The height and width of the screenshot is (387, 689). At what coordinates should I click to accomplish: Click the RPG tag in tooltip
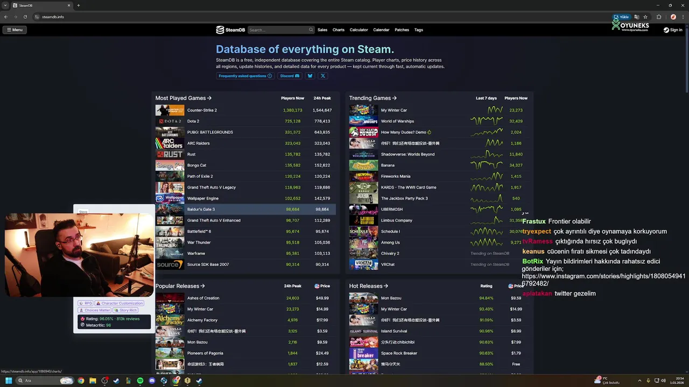(x=86, y=303)
